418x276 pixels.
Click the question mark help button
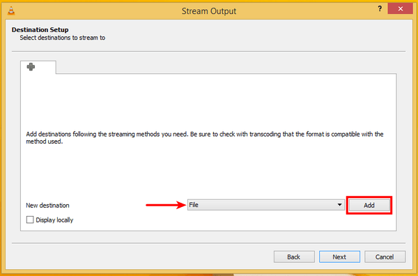(380, 9)
